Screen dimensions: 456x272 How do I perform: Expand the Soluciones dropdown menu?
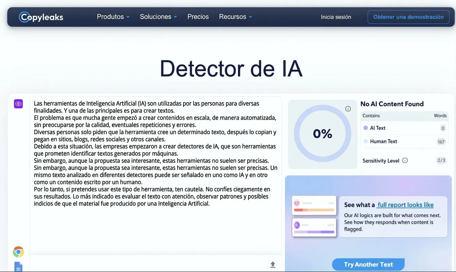(x=158, y=17)
